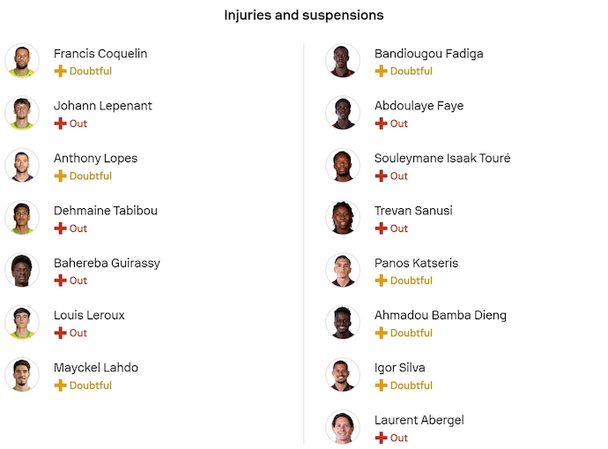Click Francis Coquelin's Doubtful status icon
The image size is (608, 449).
[60, 71]
